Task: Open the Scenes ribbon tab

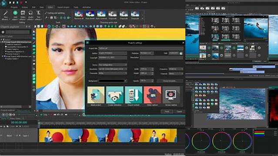Action: coord(25,7)
